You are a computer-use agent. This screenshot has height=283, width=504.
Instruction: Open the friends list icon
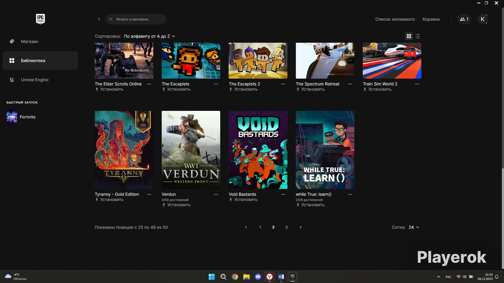coord(464,19)
